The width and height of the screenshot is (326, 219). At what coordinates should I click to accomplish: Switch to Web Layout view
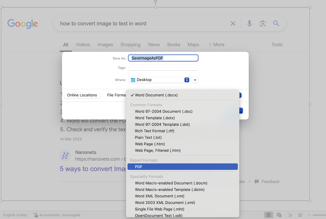(x=279, y=215)
